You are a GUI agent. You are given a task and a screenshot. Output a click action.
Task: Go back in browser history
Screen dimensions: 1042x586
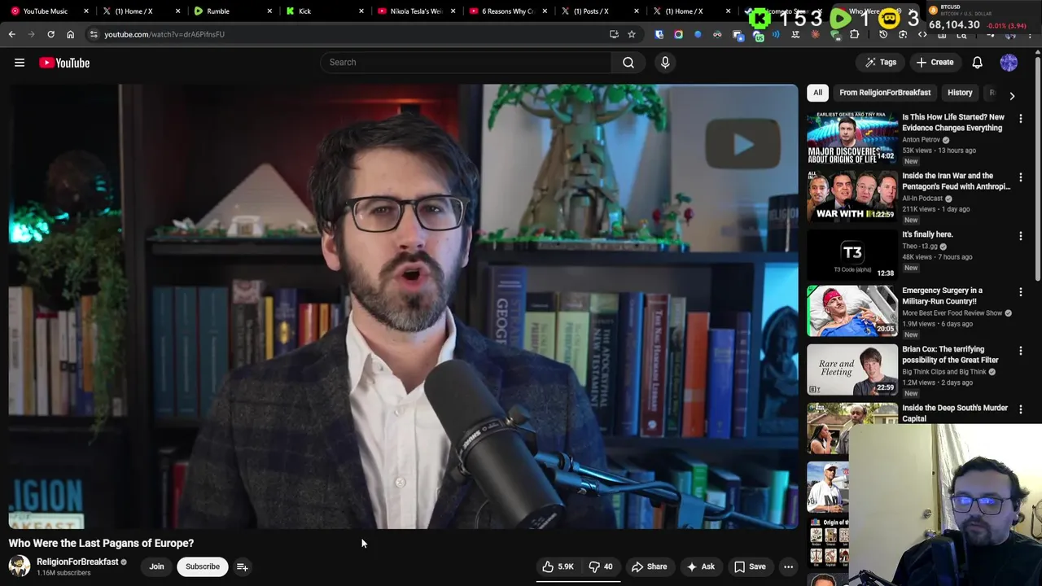pos(11,34)
